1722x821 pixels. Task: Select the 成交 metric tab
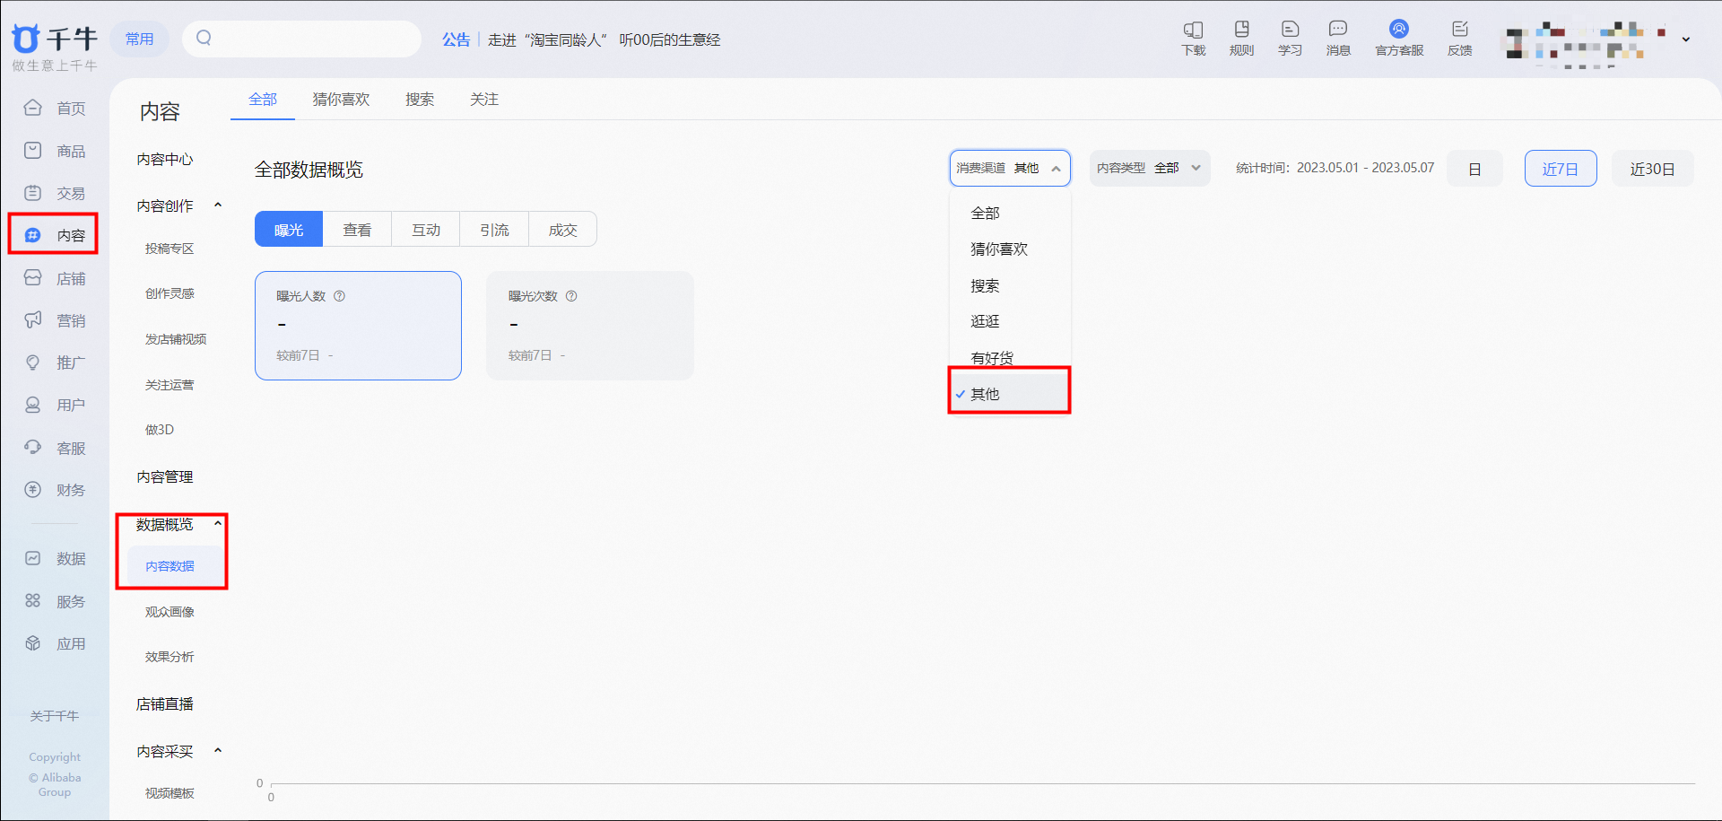point(562,230)
